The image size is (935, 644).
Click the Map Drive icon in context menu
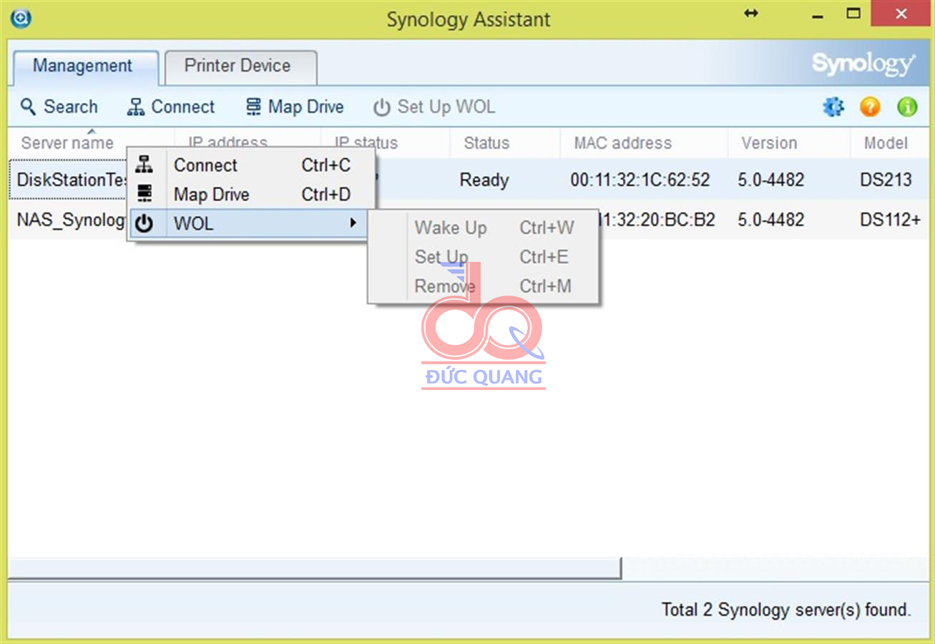point(144,194)
